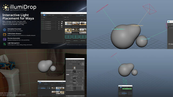Screen dimensions: 173x97
Task: Switch to the Dome Light tab in the top panel
Action: pos(82,15)
